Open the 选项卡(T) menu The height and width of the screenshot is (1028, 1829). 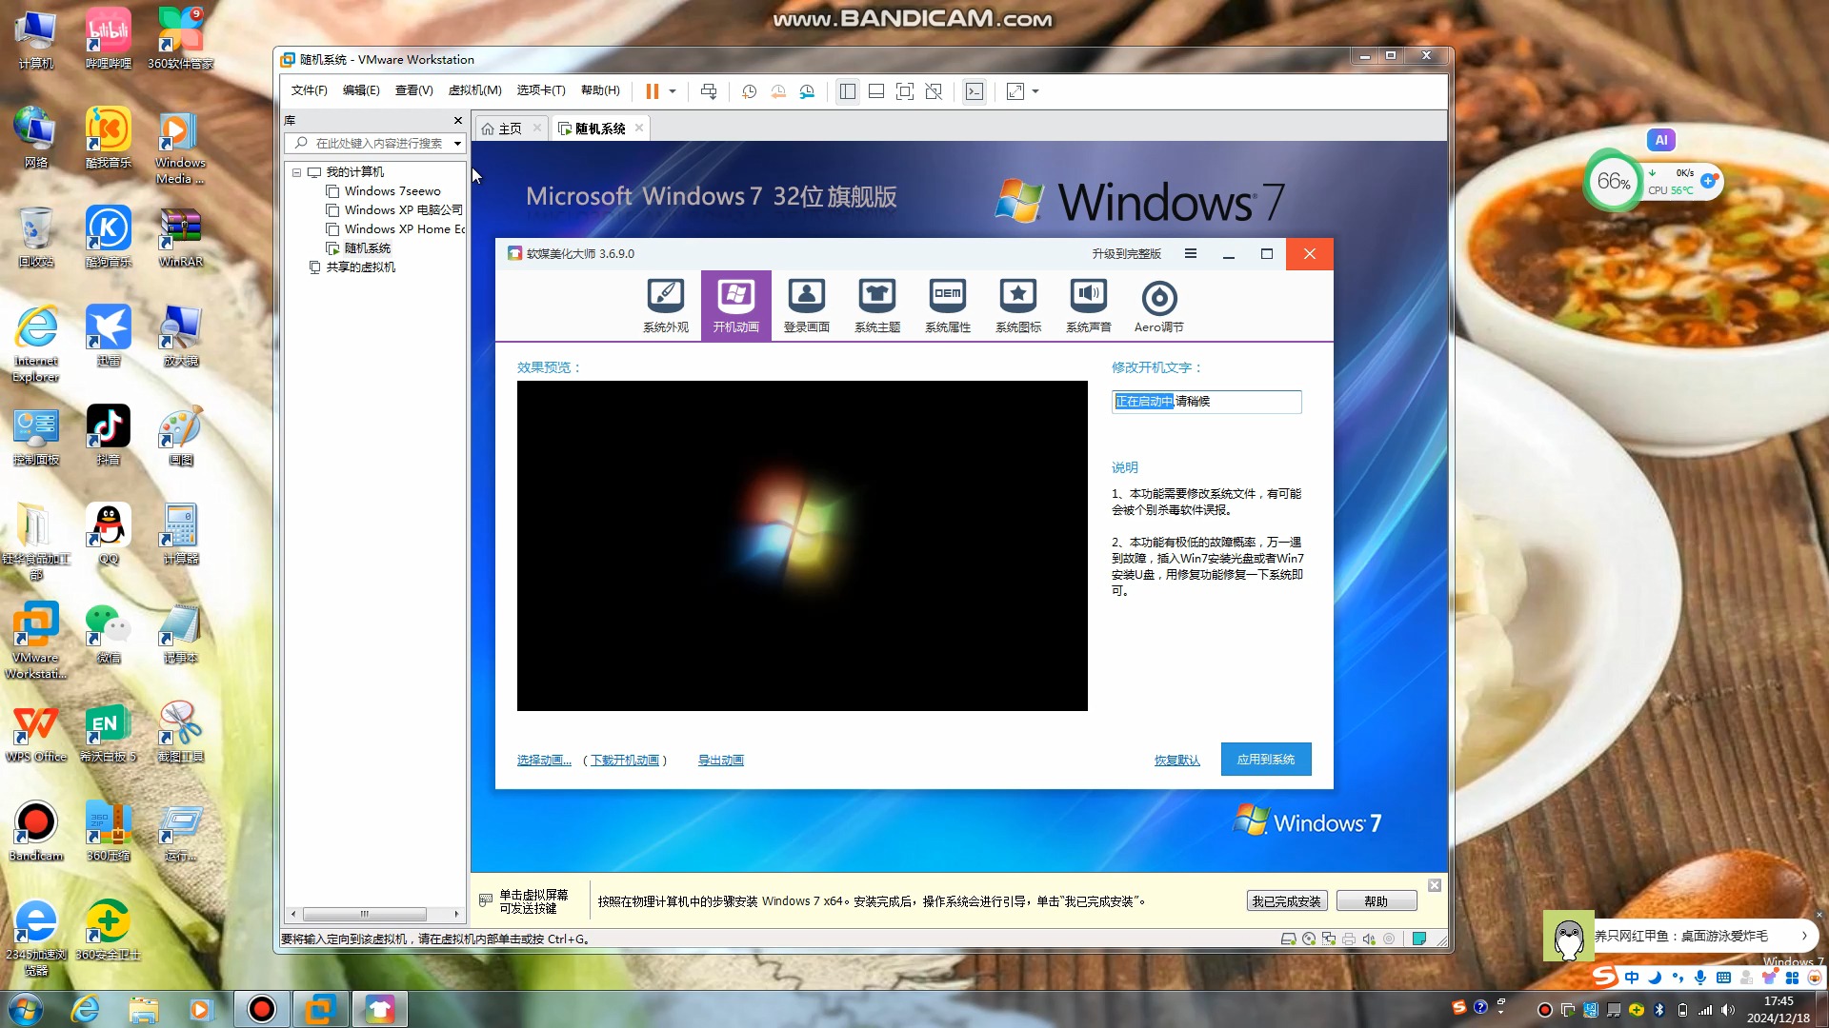click(x=541, y=90)
